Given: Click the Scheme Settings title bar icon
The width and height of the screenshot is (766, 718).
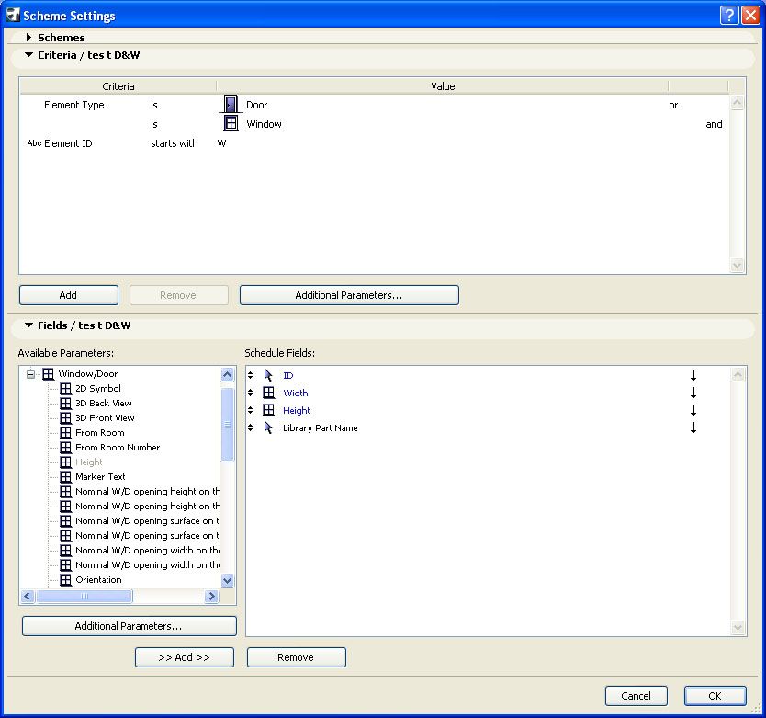Looking at the screenshot, I should [x=13, y=15].
